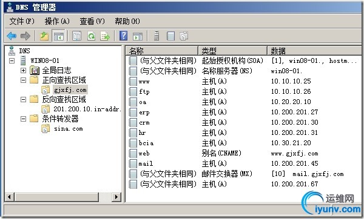Toggle the action pane toolbar icon
The image size is (364, 219).
pos(138,36)
